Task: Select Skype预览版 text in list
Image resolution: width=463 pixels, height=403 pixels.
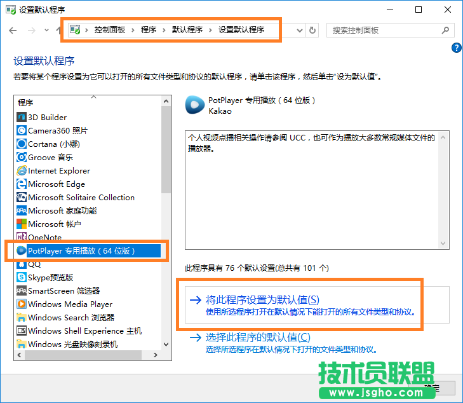Action: [x=51, y=277]
